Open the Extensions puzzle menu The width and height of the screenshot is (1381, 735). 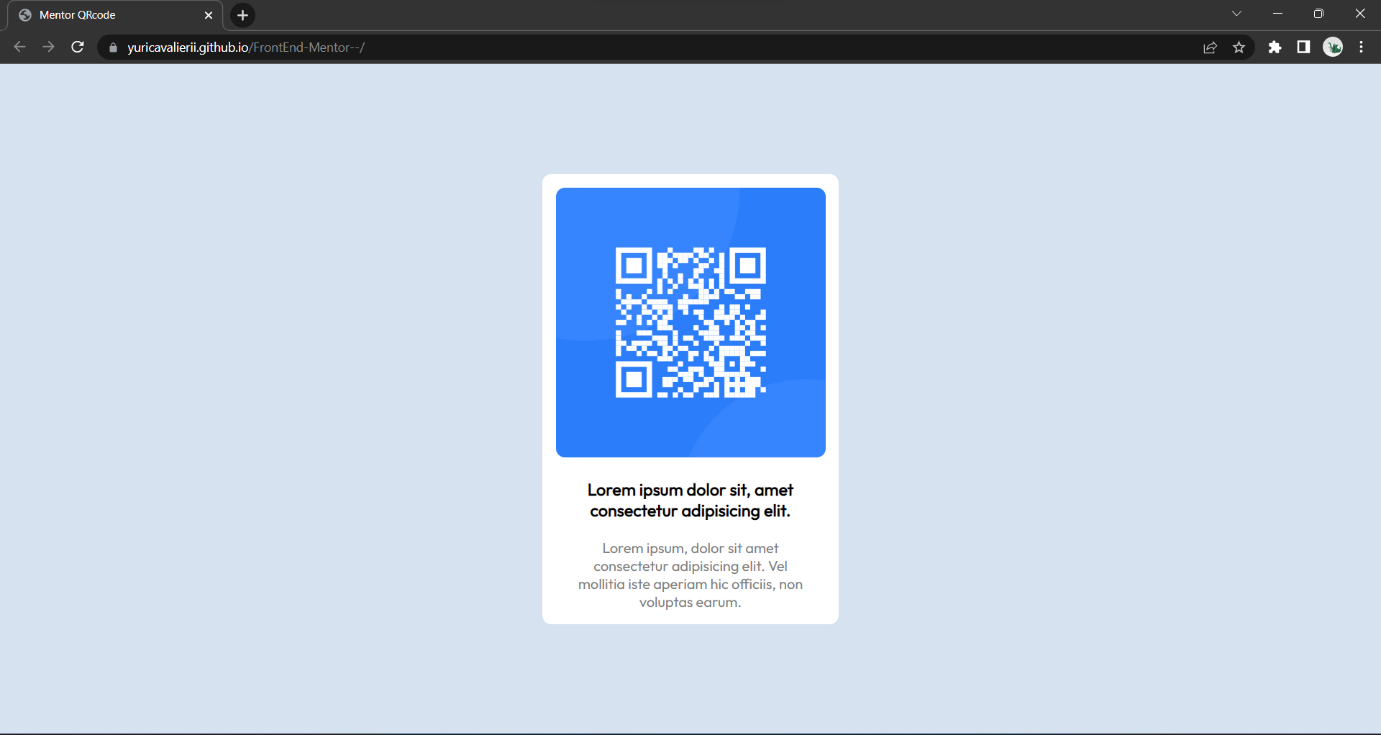tap(1275, 47)
